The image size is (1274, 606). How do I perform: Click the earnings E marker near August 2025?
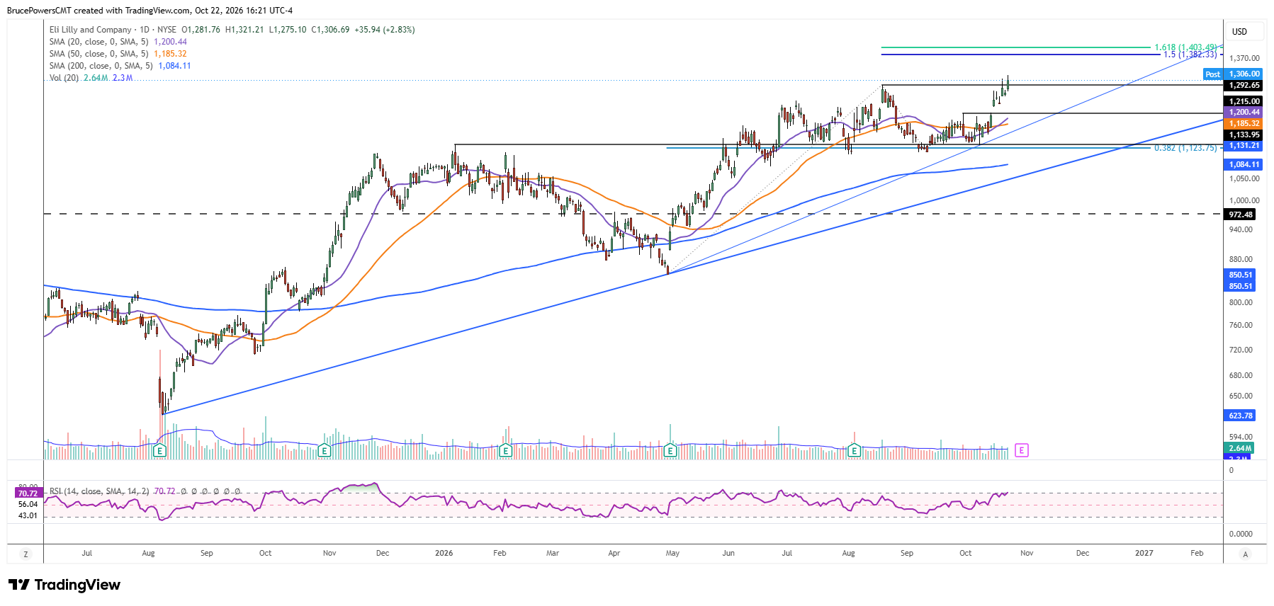click(x=159, y=450)
